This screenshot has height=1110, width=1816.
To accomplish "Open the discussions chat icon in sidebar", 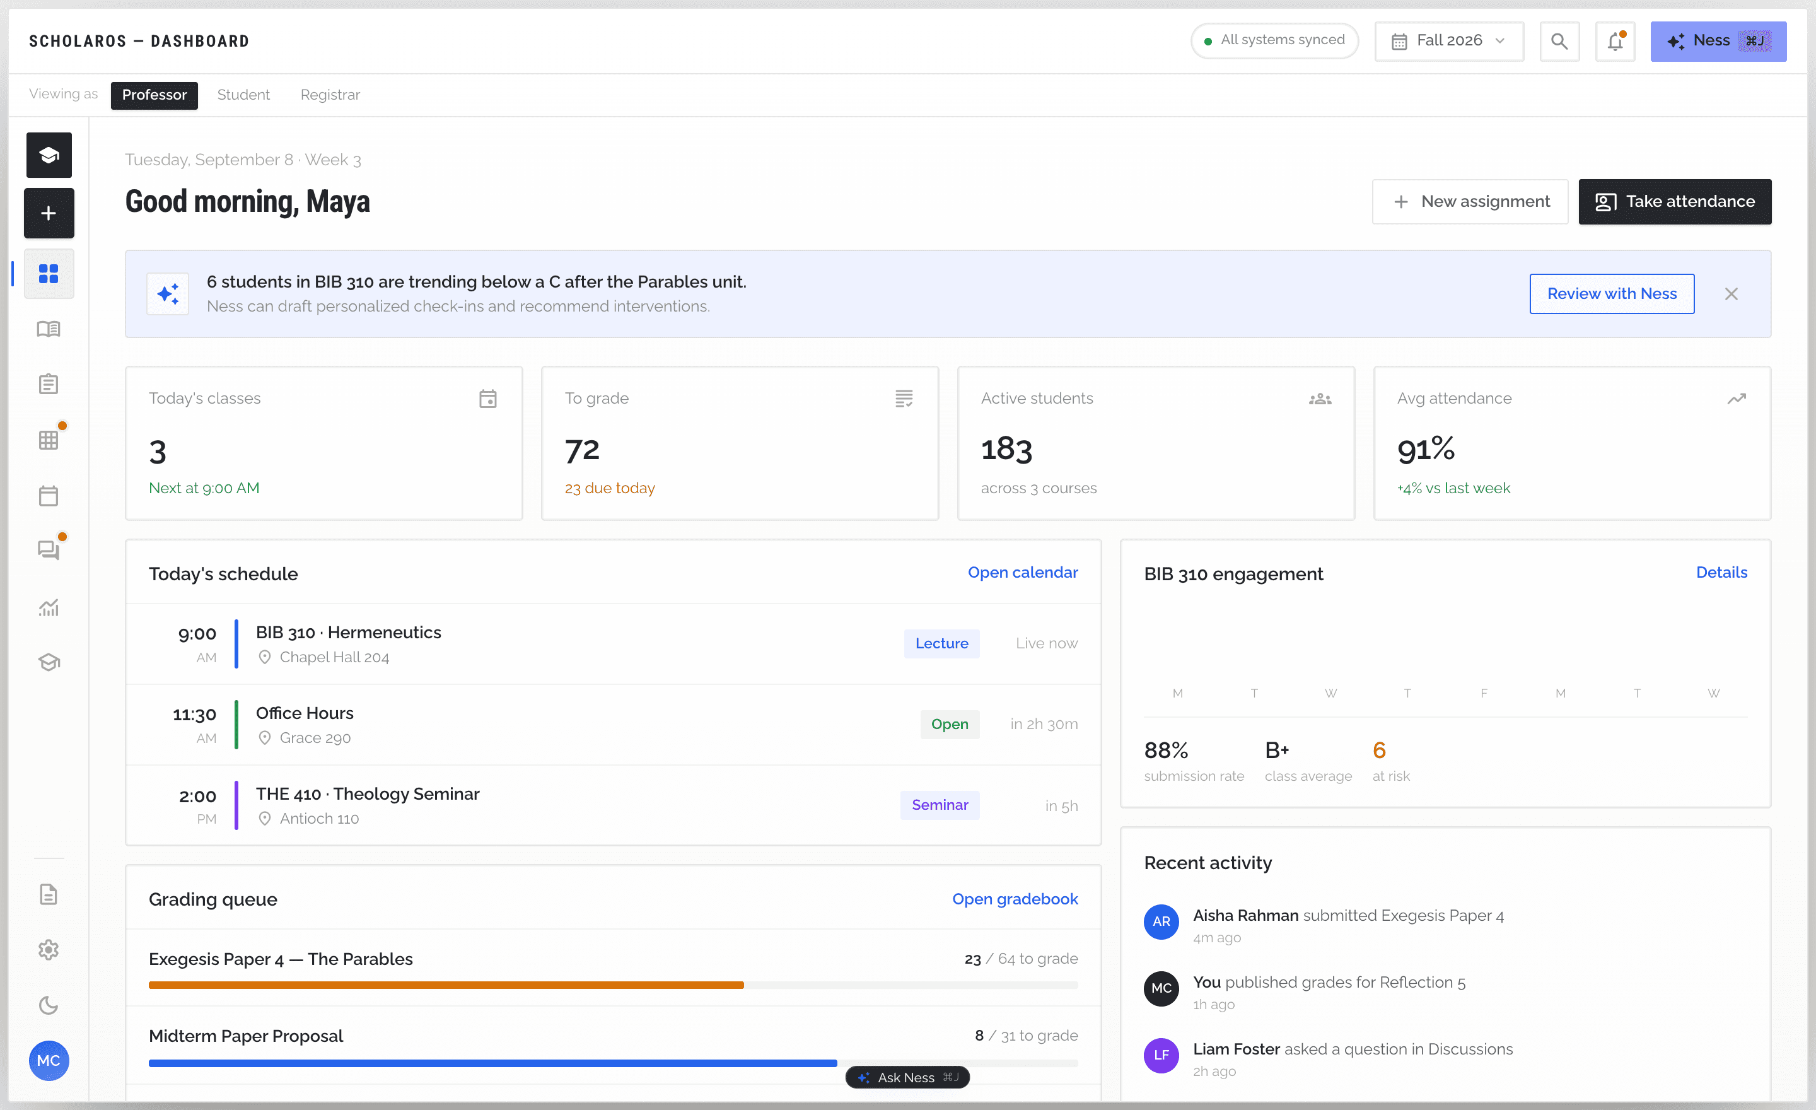I will (49, 551).
